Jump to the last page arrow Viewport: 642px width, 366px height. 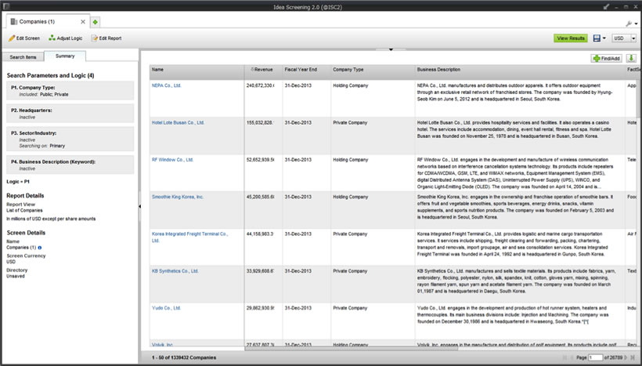tap(633, 358)
